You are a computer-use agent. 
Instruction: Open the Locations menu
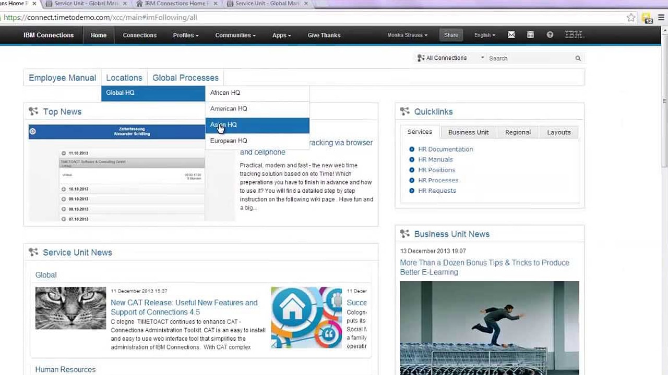tap(124, 78)
